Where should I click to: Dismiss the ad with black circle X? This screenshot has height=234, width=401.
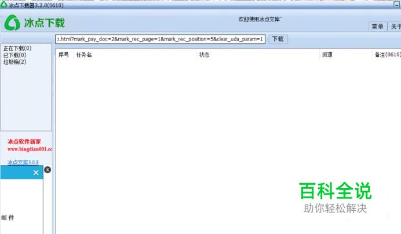(48, 170)
